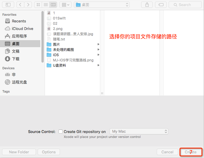This screenshot has width=204, height=158.
Task: Select the 课题调研题...责人安排.jpg file
Action: (x=73, y=34)
